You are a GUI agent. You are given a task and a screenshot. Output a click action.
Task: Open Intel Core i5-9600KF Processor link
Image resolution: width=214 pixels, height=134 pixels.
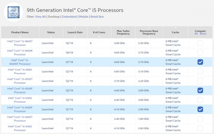(x=20, y=62)
